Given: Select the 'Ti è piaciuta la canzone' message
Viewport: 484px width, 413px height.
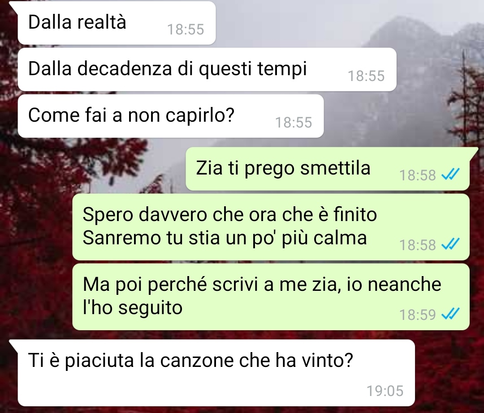Looking at the screenshot, I should click(x=216, y=373).
